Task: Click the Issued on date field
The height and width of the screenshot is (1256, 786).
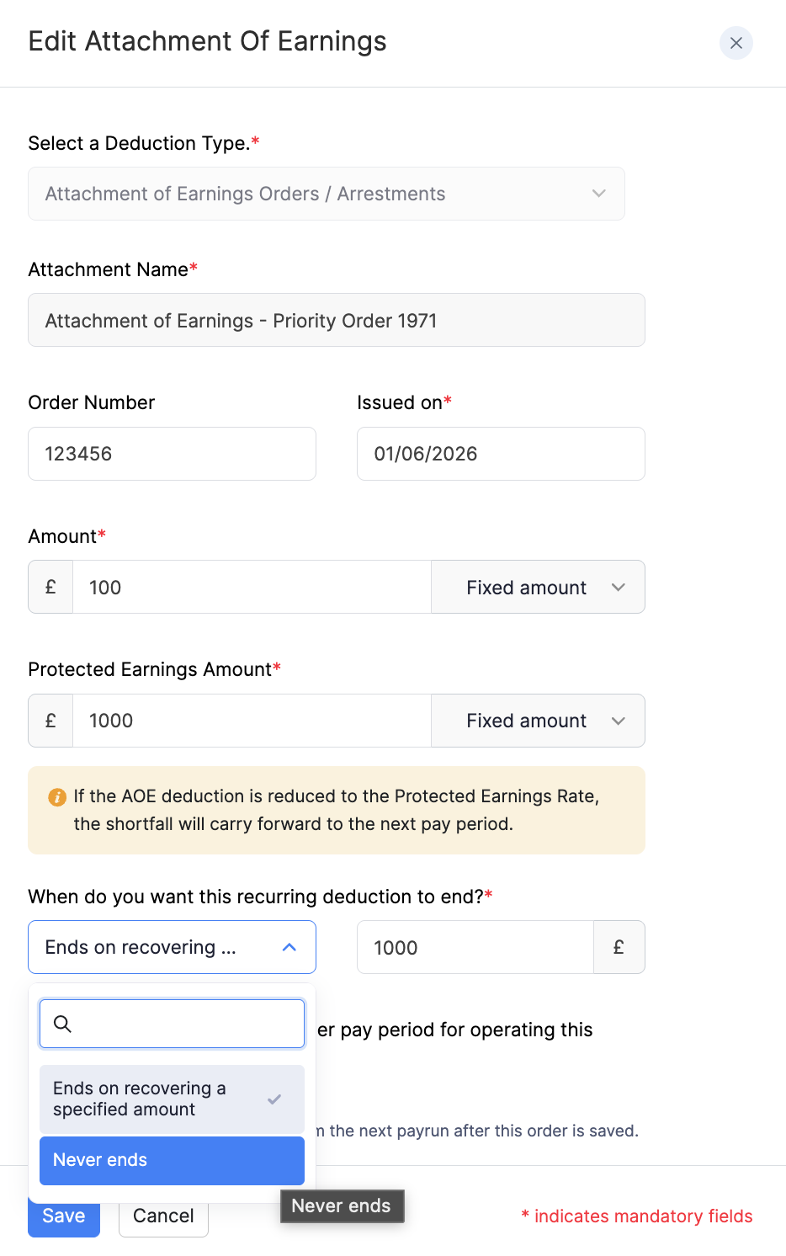Action: coord(501,454)
